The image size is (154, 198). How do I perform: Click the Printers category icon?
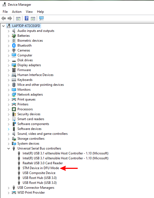click(14, 104)
